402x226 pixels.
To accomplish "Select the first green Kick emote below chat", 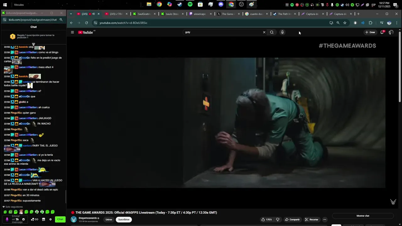I will coord(5,212).
